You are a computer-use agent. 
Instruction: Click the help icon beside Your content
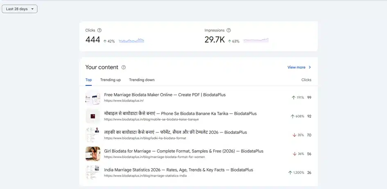click(x=124, y=67)
